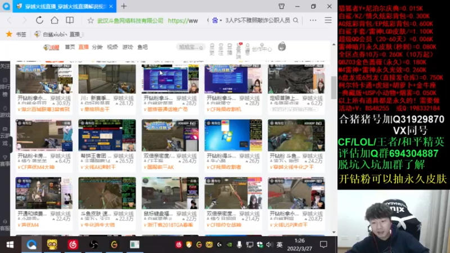Open the stream tagged 牛化洪牛大佬
The width and height of the screenshot is (450, 253).
pyautogui.click(x=107, y=193)
